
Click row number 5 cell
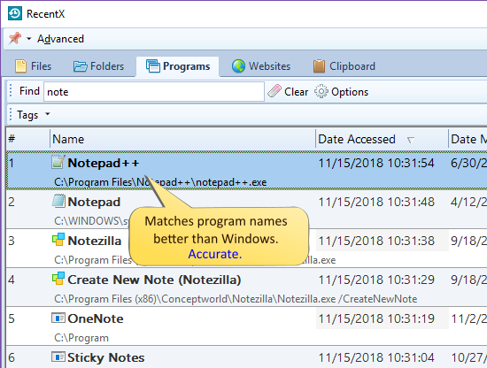12,318
